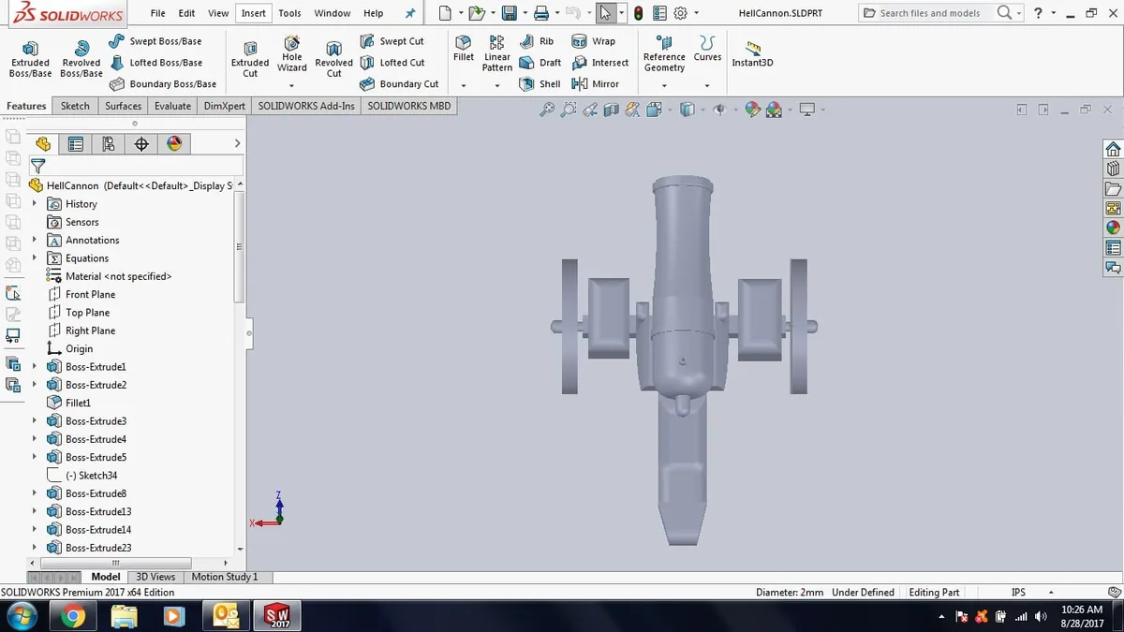
Task: Open the Curves dropdown arrow
Action: click(707, 85)
